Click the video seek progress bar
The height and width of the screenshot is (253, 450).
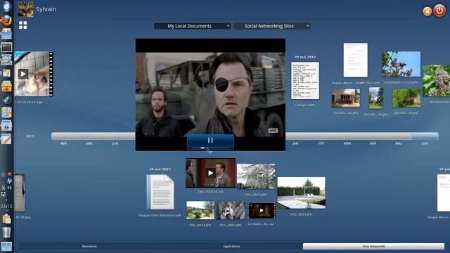click(210, 148)
